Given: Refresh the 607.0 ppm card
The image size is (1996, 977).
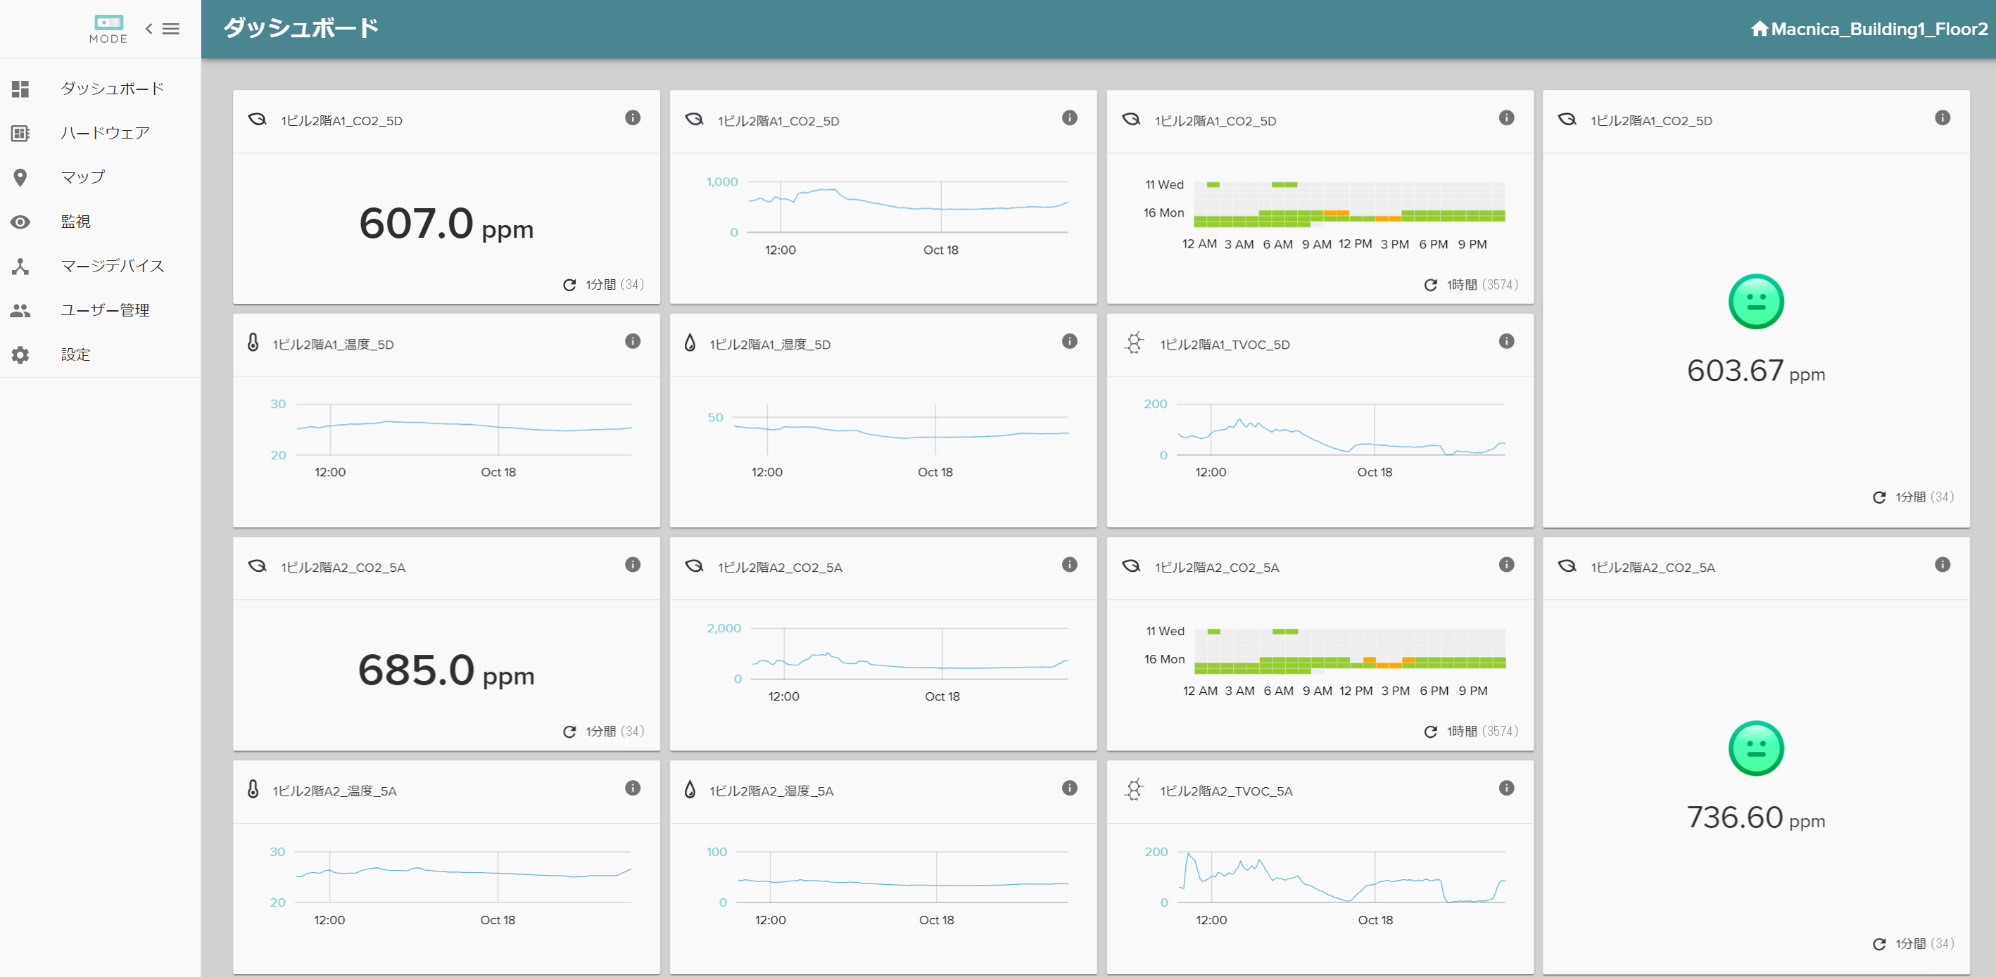Looking at the screenshot, I should tap(569, 285).
